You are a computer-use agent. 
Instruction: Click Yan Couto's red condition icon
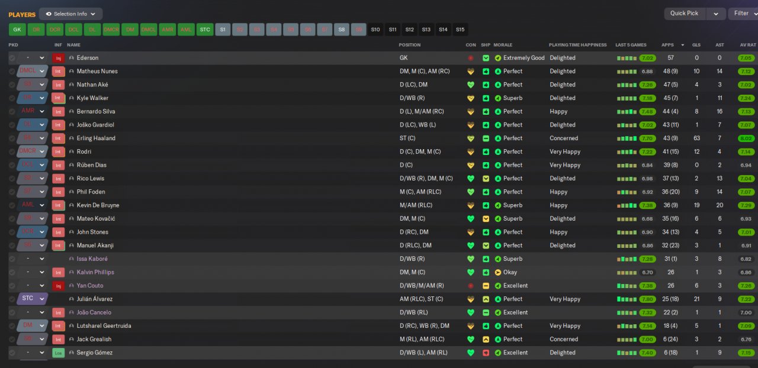[x=471, y=286]
